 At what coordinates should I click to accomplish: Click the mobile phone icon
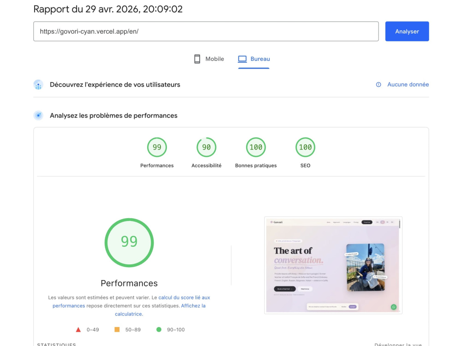[x=197, y=59]
